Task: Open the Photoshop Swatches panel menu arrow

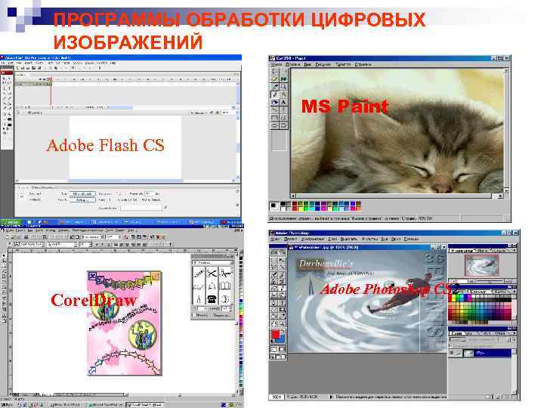Action: 514,292
